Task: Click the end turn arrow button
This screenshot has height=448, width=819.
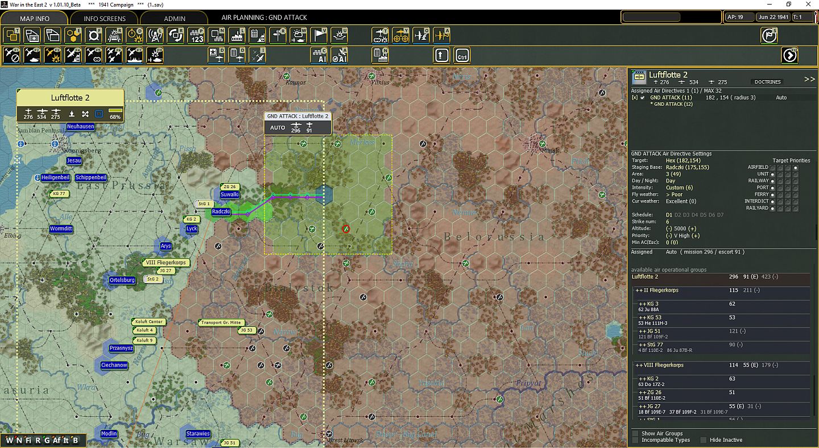Action: click(790, 55)
